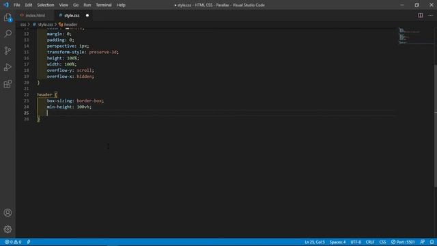Viewport: 437px width, 246px height.
Task: Click 'preserve-3d' value on line 15
Action: point(103,52)
